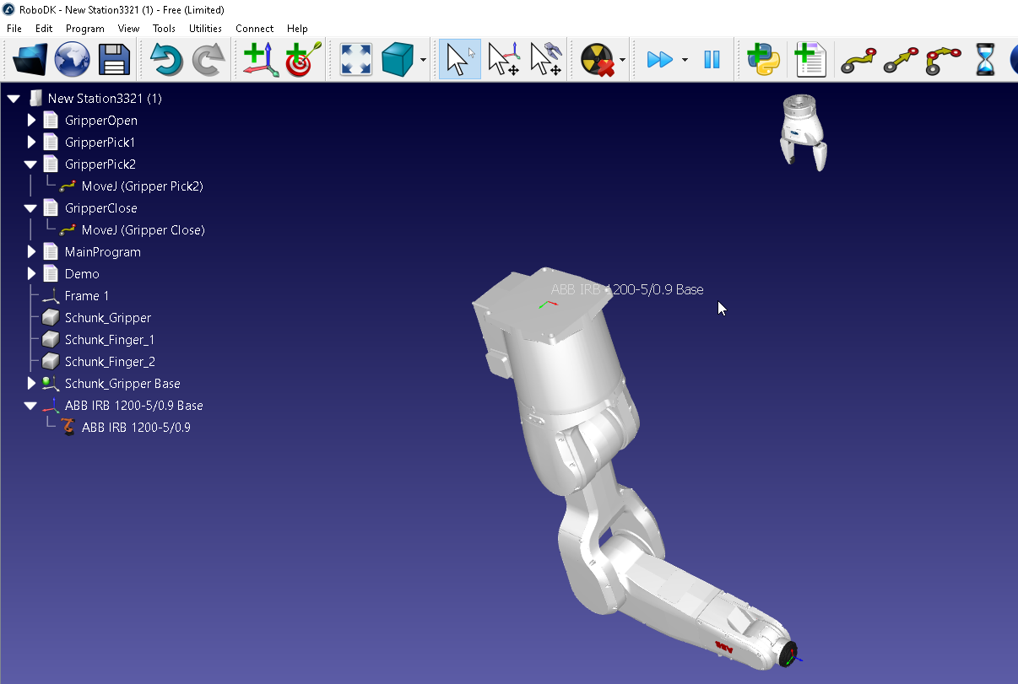
Task: Collapse the GripperClose program
Action: coord(31,208)
